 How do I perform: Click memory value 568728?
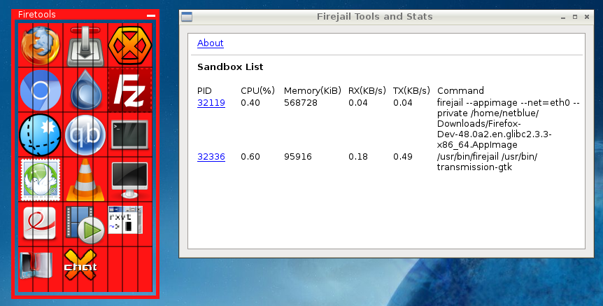(x=301, y=103)
